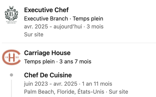Click the '1 an 11 mois' duration text
Image resolution: width=156 pixels, height=97 pixels.
point(97,84)
